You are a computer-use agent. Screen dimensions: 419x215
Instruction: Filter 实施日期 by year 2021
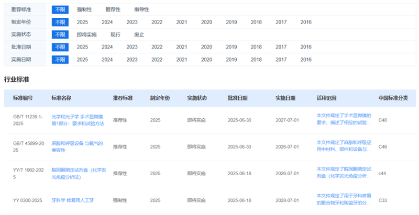[182, 60]
